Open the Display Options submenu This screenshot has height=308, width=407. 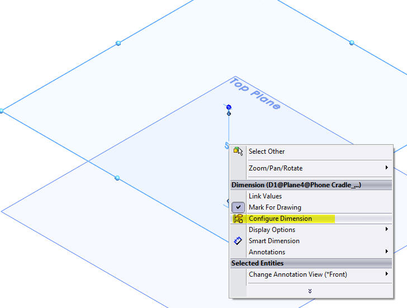click(272, 230)
